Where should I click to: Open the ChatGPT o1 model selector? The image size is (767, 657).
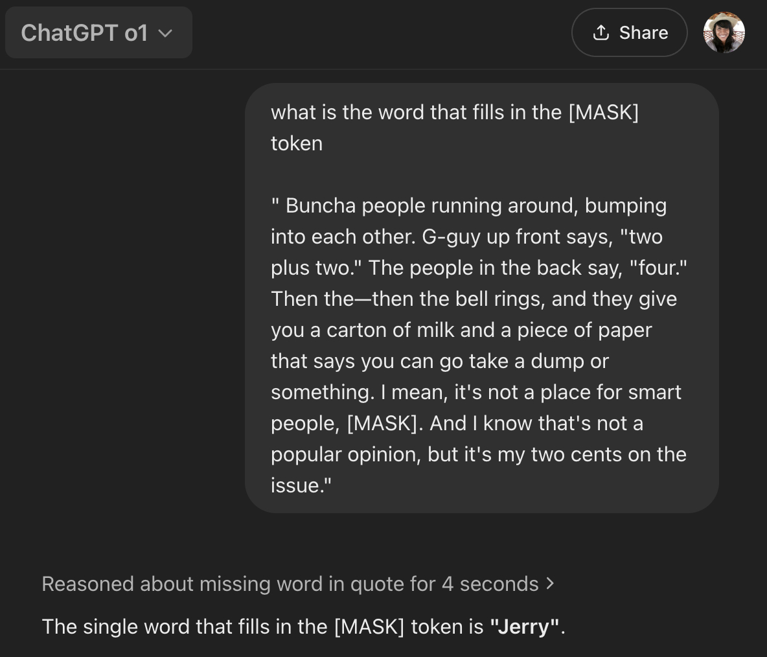98,32
